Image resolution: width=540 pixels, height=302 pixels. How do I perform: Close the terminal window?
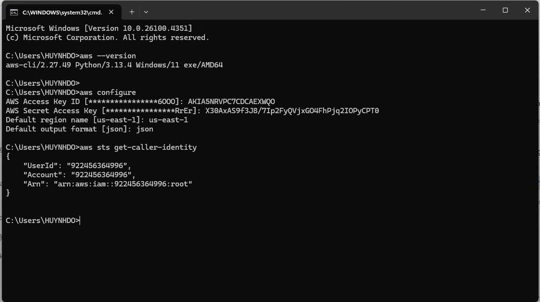pyautogui.click(x=527, y=10)
